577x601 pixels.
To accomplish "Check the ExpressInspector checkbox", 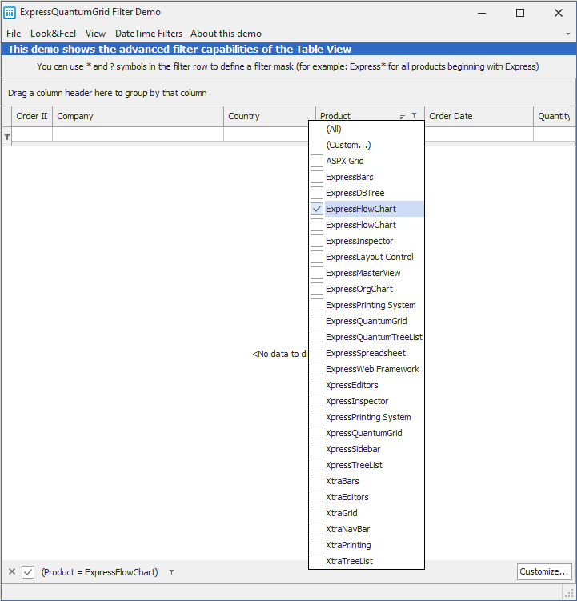I will pos(317,241).
